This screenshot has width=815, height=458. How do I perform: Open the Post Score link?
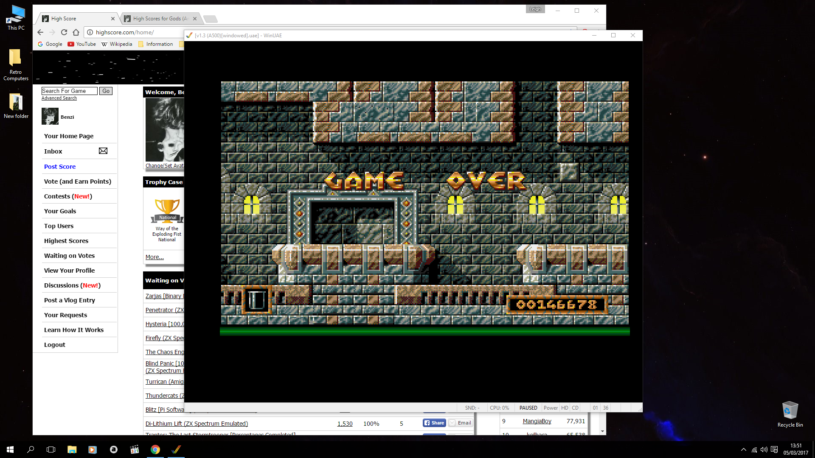pyautogui.click(x=60, y=167)
